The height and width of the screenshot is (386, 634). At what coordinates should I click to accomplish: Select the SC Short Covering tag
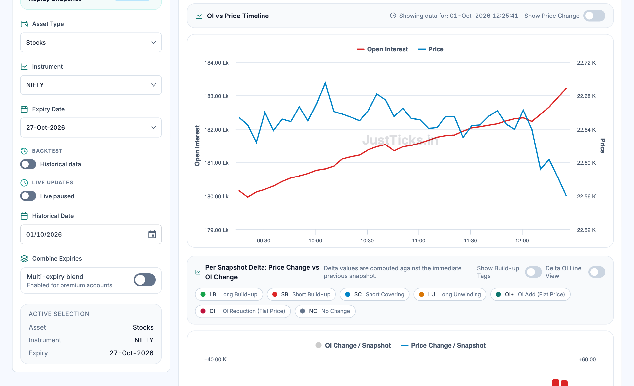(x=375, y=294)
